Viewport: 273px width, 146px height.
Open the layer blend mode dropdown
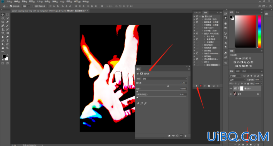tap(237, 80)
